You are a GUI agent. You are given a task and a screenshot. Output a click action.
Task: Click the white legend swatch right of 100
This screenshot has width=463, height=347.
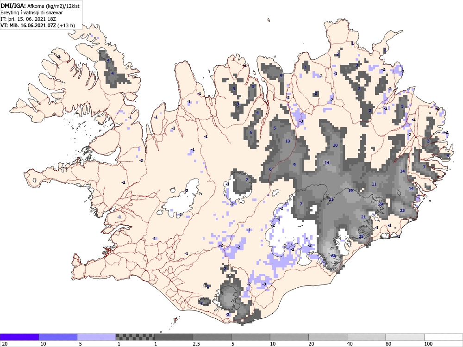click(x=444, y=337)
